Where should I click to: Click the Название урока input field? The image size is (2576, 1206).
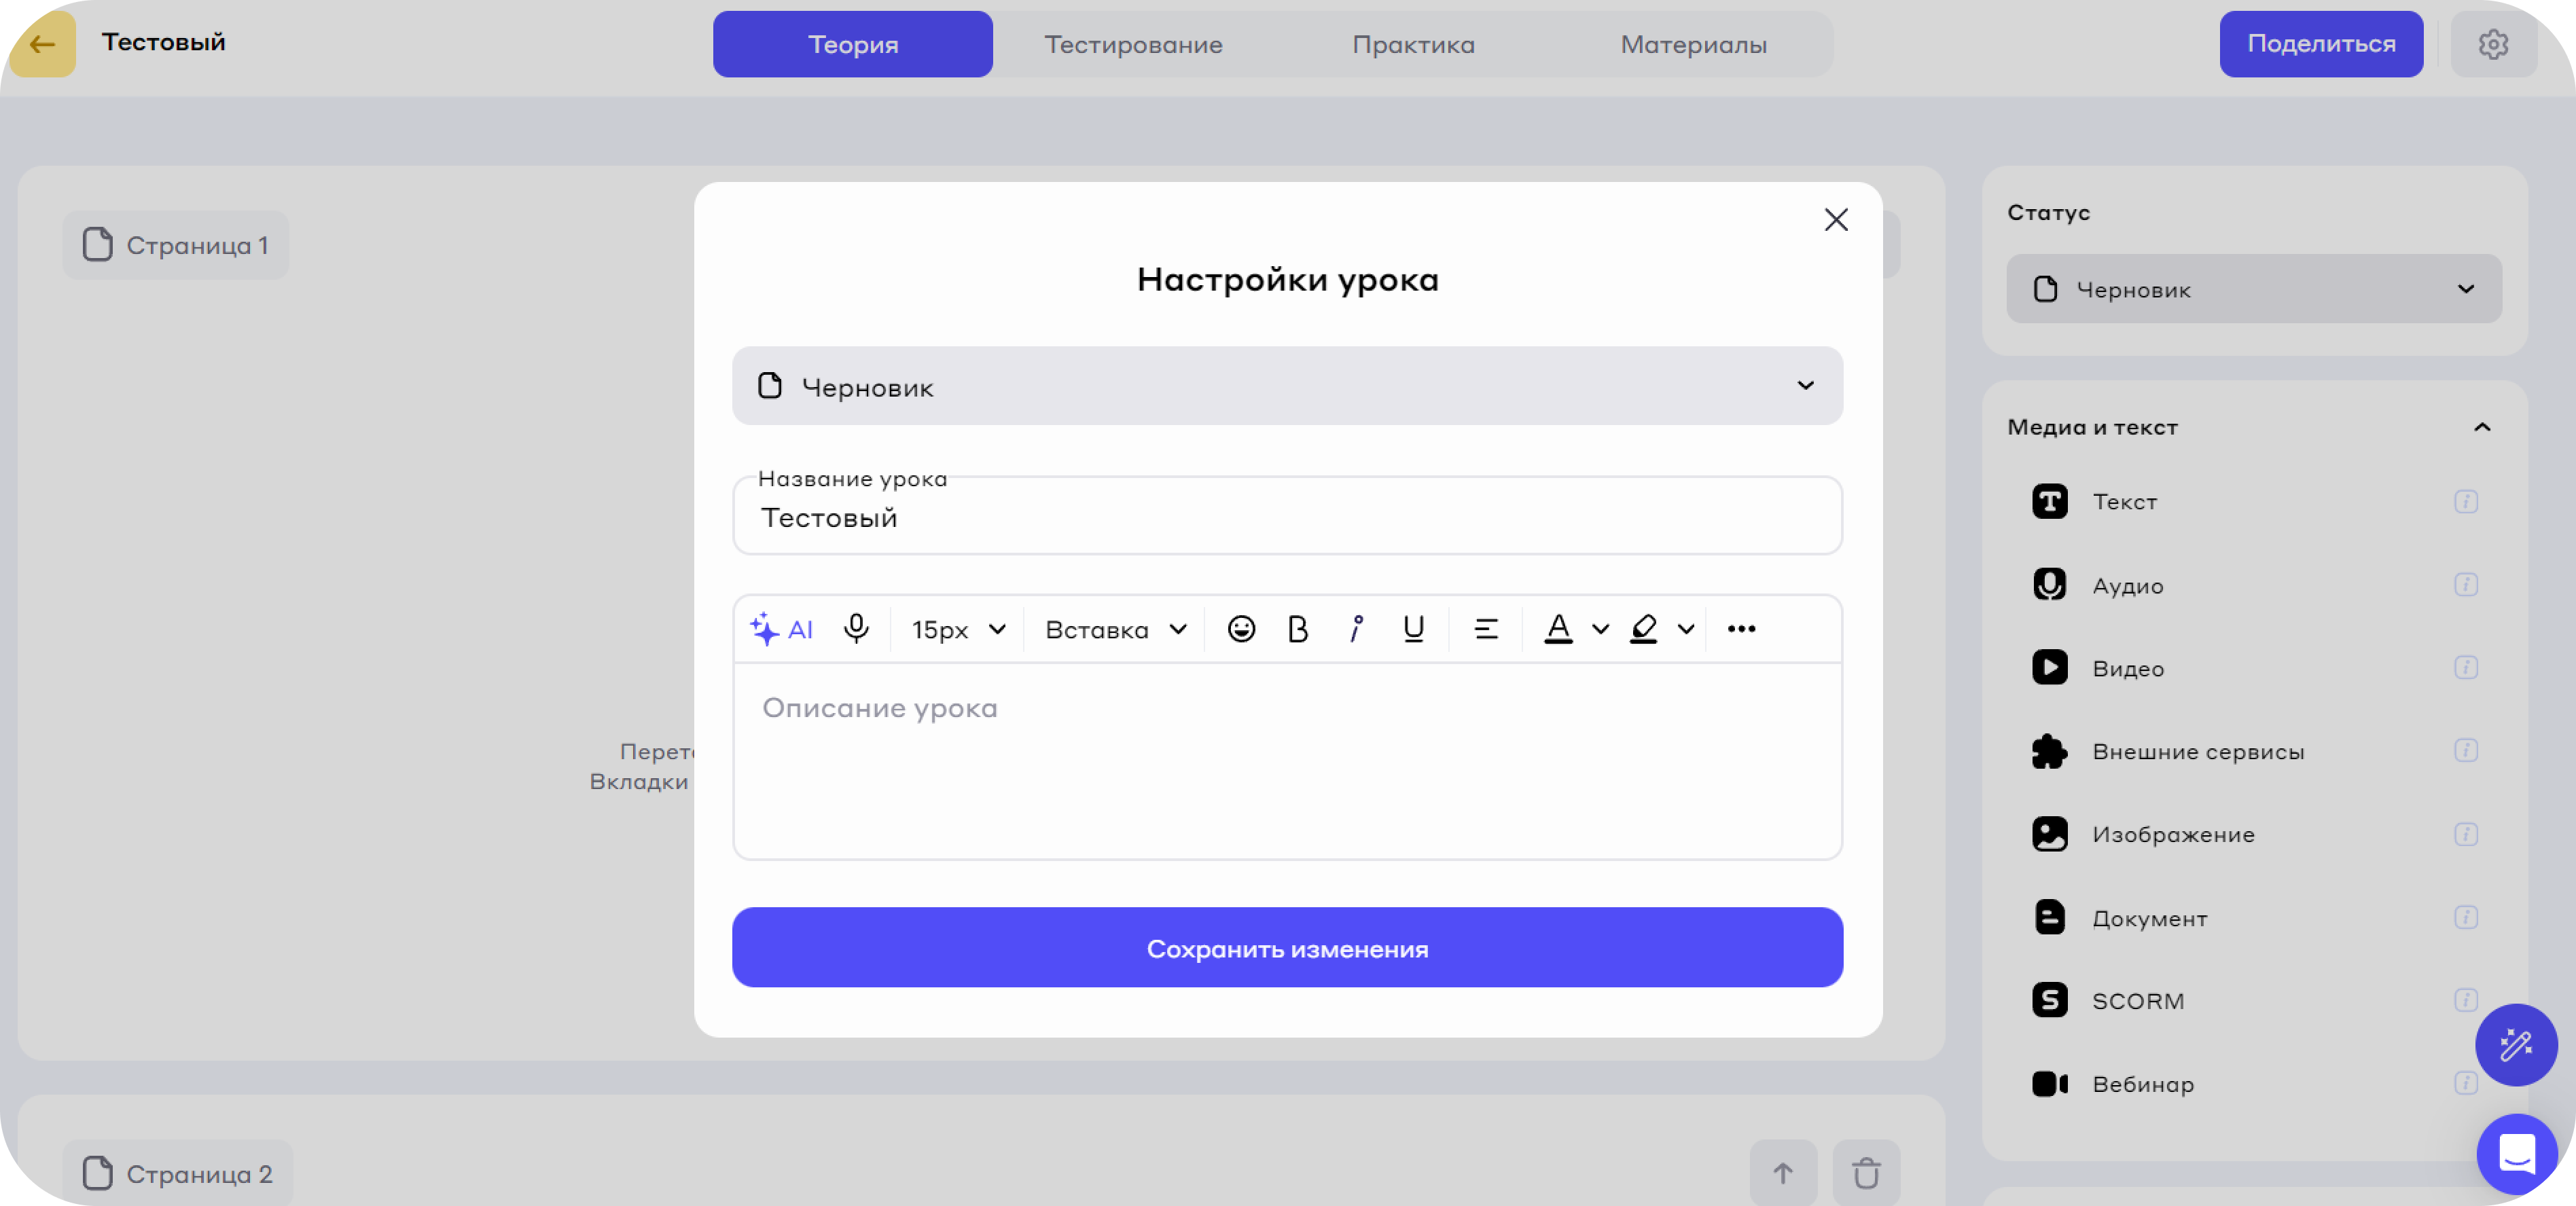point(1287,518)
